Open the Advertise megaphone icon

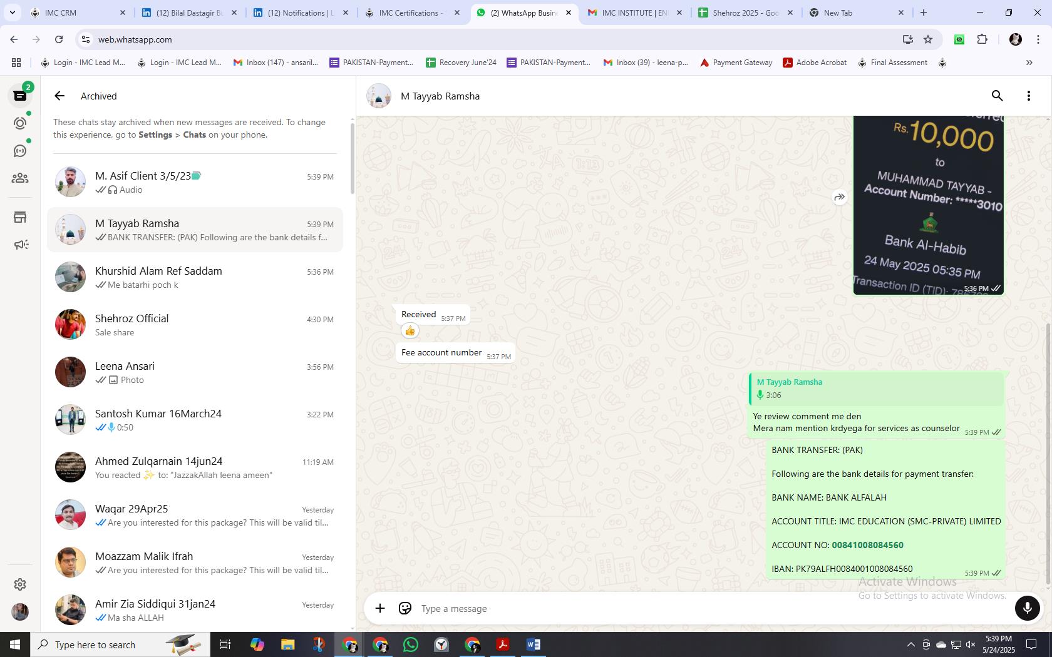pos(20,245)
